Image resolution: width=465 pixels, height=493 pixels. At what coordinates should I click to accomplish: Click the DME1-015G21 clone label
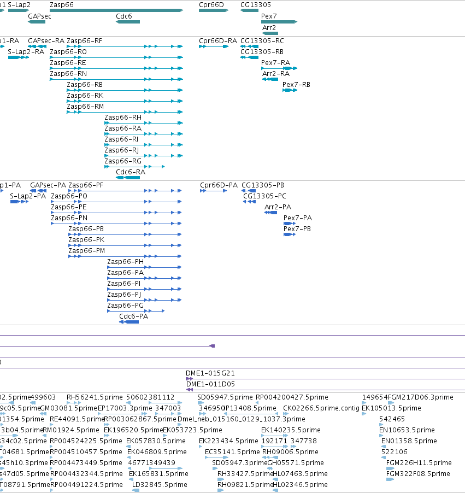click(210, 373)
